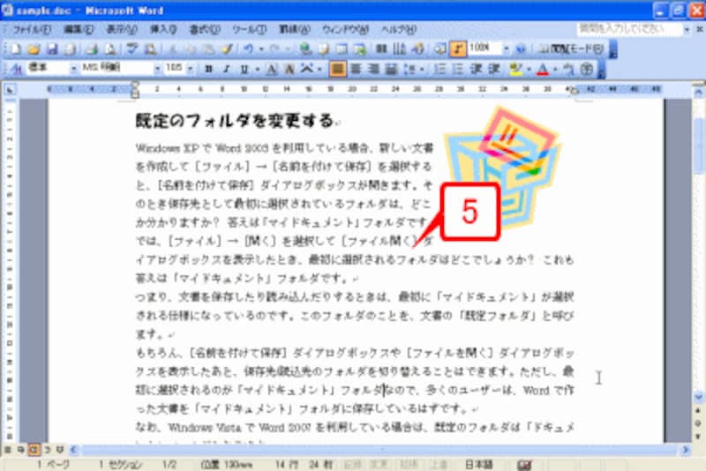This screenshot has height=471, width=706.
Task: Click the Character Shading icon
Action: click(289, 69)
